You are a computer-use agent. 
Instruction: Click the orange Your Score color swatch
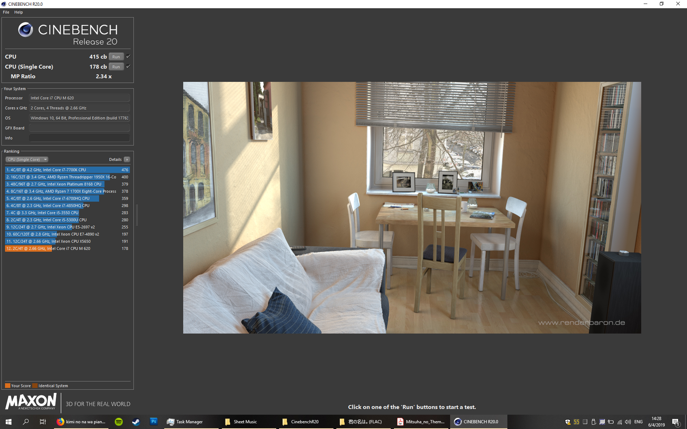[8, 386]
